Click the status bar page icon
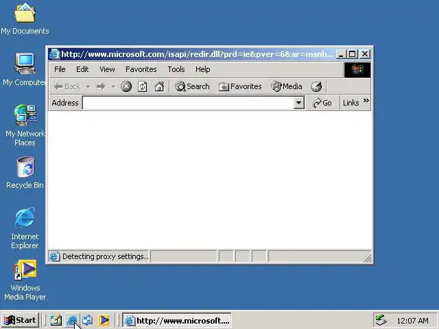 55,256
